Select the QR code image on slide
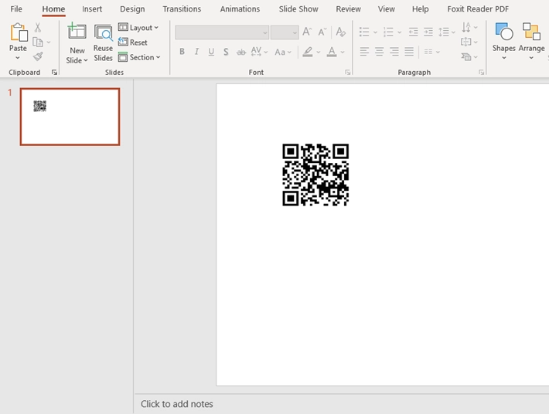Image resolution: width=549 pixels, height=414 pixels. click(315, 175)
